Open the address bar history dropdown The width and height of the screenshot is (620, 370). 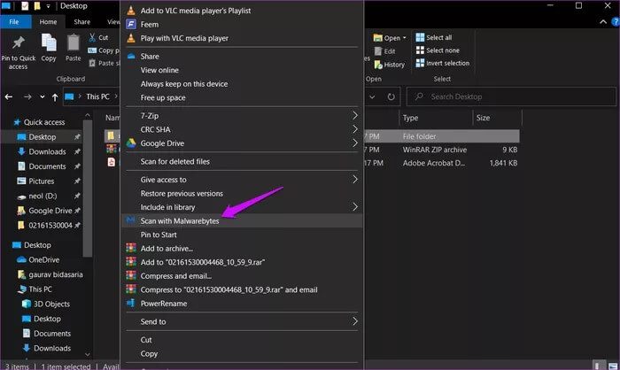click(x=372, y=96)
